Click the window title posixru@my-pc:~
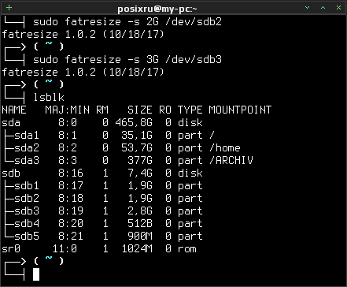Viewport: 347px width, 287px height. (x=157, y=9)
